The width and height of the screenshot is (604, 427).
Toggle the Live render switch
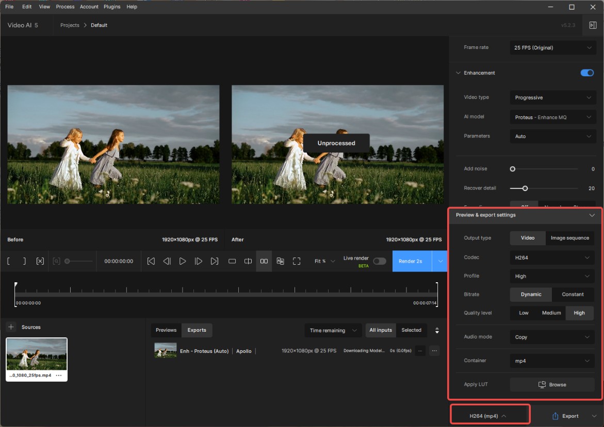pos(379,261)
